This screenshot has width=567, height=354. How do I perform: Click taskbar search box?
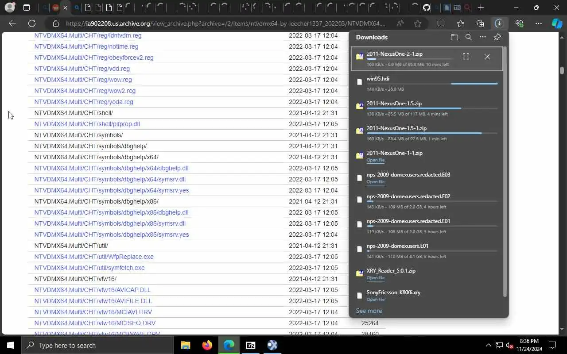pos(97,345)
